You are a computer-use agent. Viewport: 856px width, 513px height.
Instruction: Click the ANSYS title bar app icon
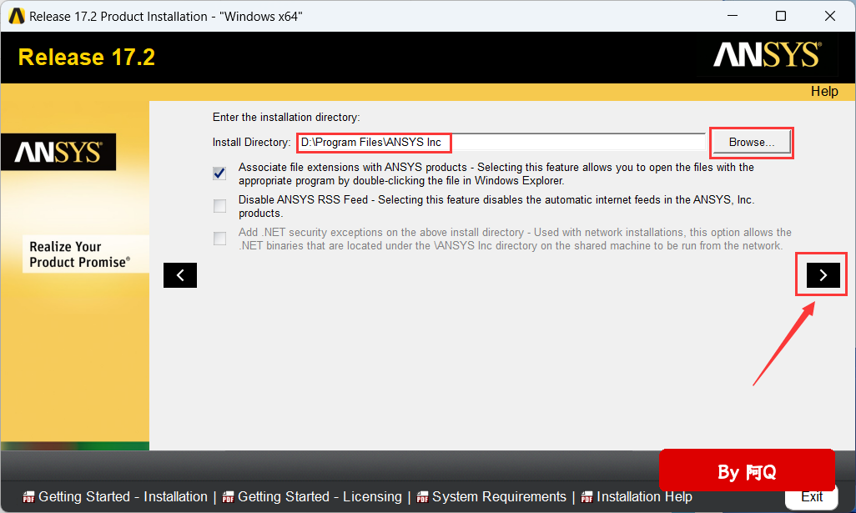tap(17, 17)
